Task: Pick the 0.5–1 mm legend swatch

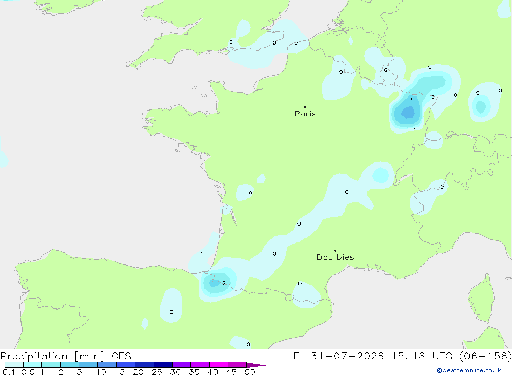Action: coord(32,365)
